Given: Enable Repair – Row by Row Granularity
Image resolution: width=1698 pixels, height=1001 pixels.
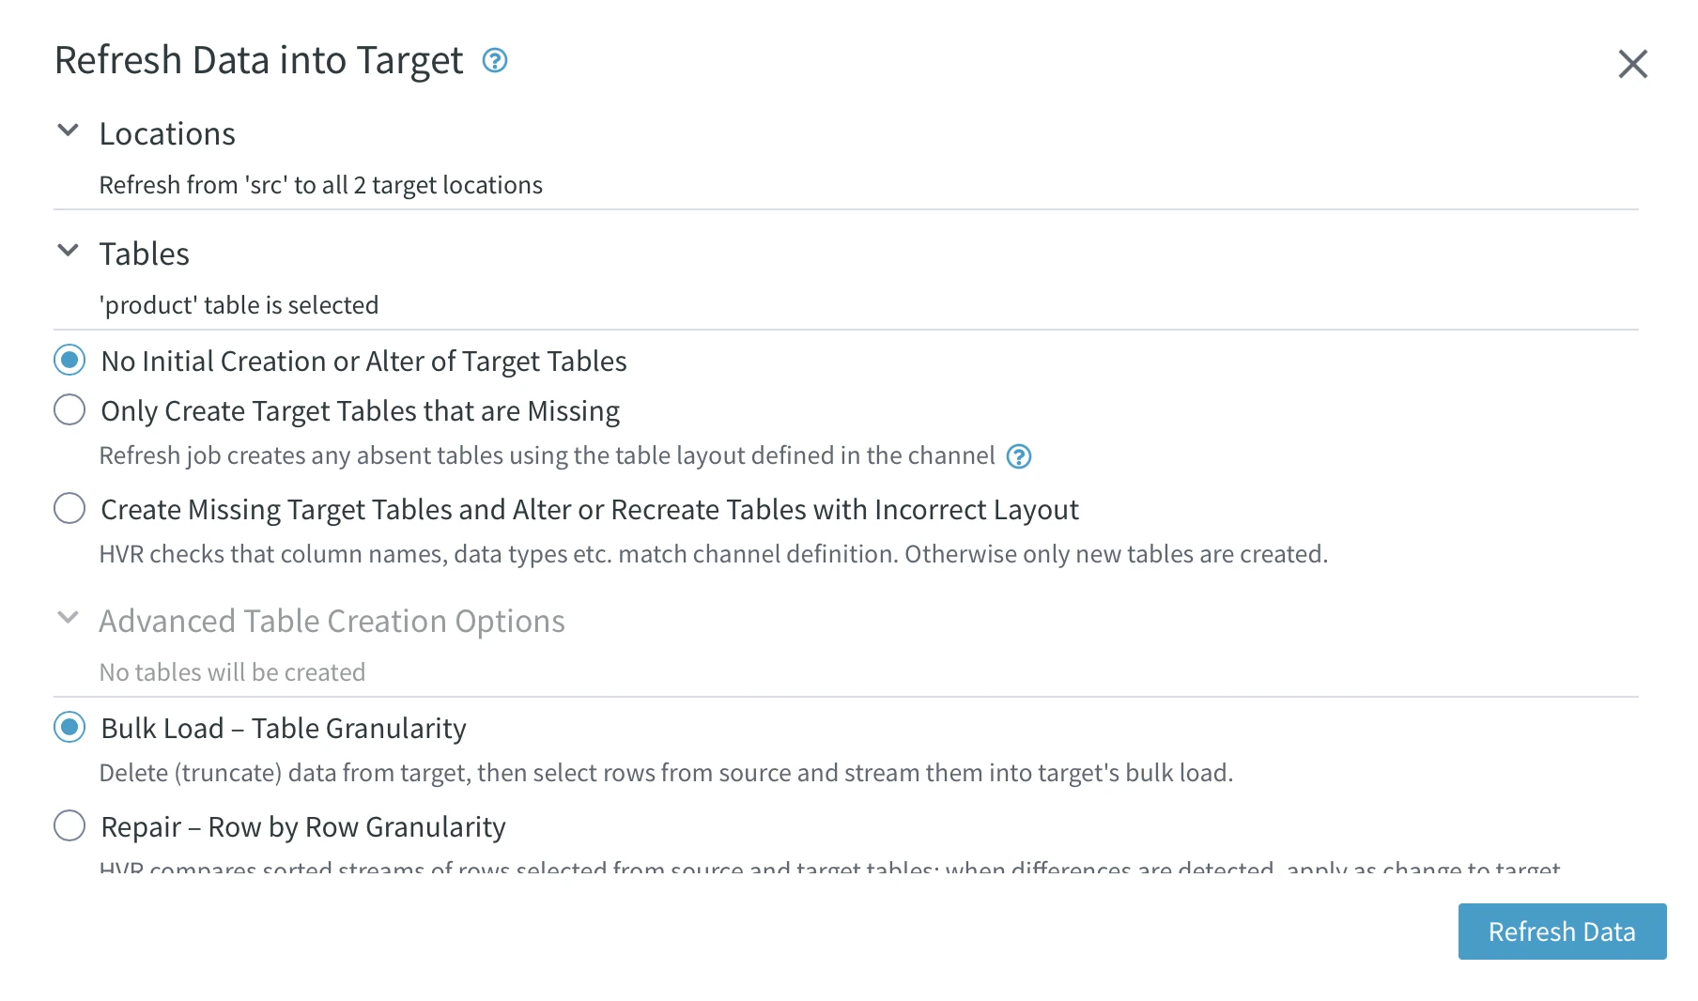Looking at the screenshot, I should pyautogui.click(x=69, y=825).
